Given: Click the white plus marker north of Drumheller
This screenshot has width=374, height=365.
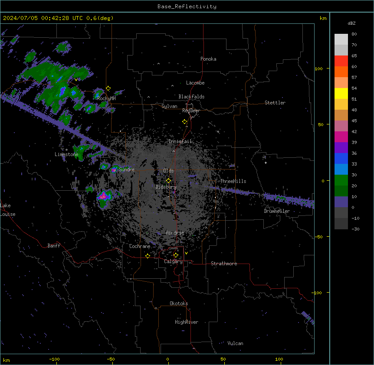Looking at the screenshot, I should pos(266,163).
